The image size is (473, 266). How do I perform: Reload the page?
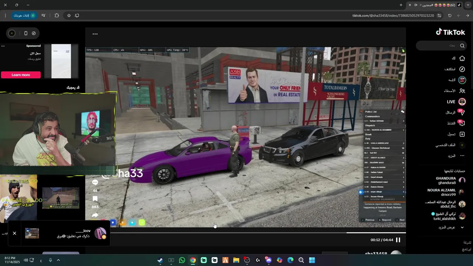[450, 16]
